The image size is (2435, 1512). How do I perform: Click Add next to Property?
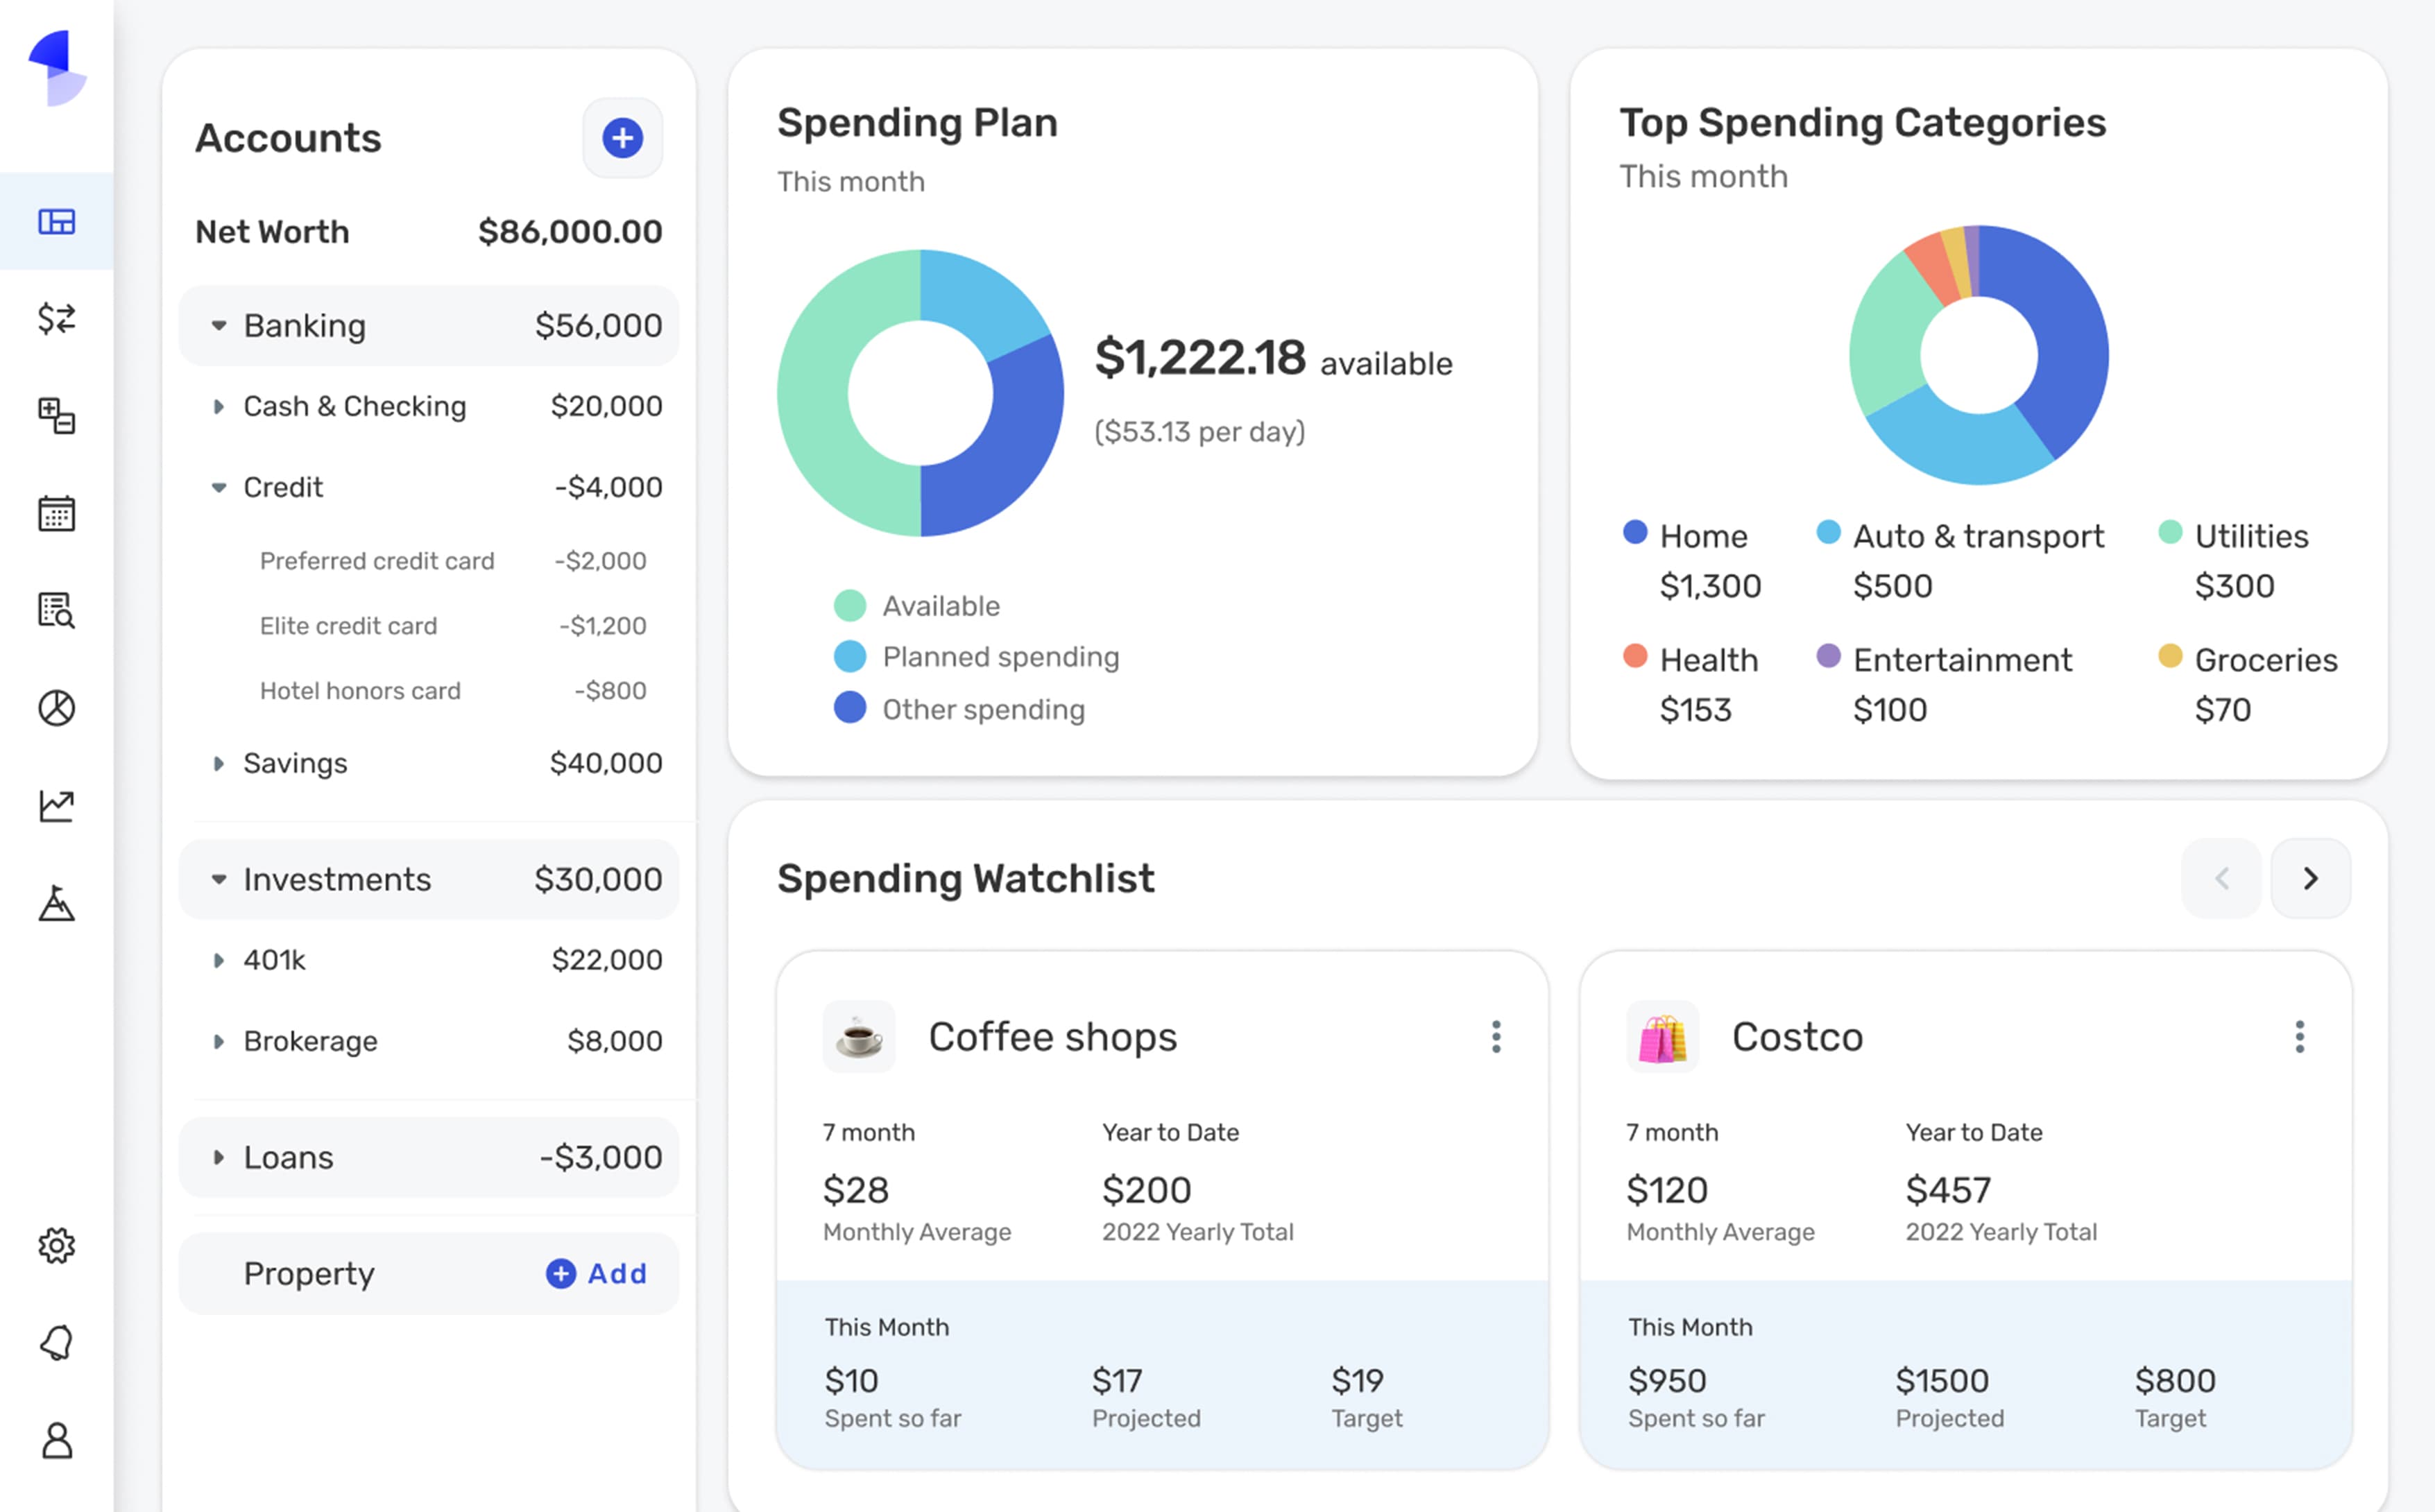pos(597,1273)
